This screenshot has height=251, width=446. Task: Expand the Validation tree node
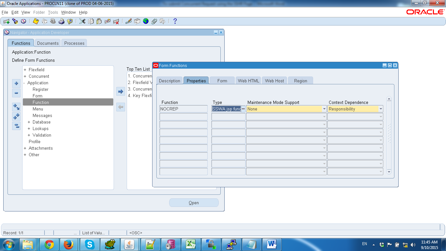pos(29,135)
